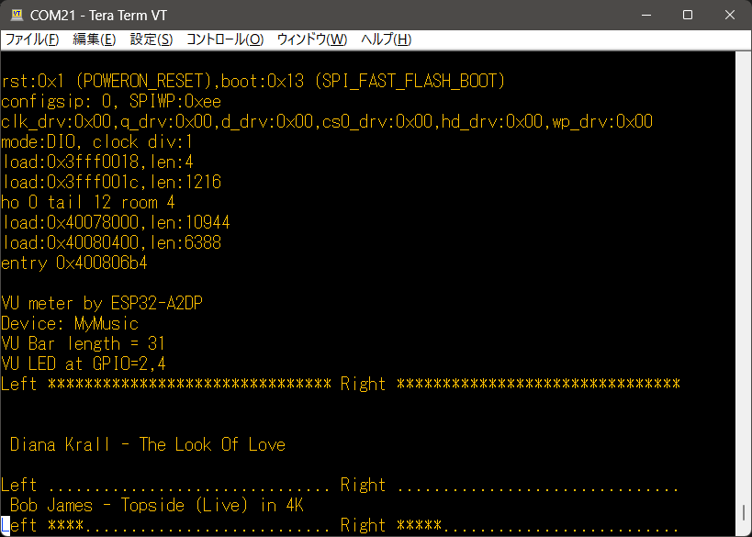
Task: Maximize the Tera Term window
Action: click(x=687, y=15)
